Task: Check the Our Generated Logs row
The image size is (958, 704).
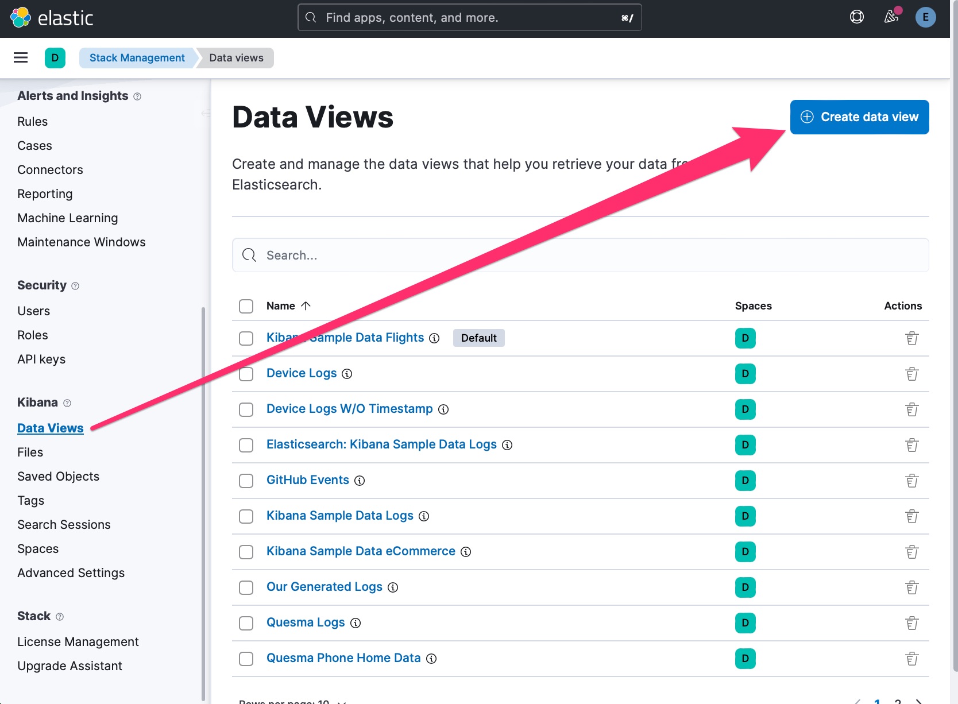Action: 246,587
